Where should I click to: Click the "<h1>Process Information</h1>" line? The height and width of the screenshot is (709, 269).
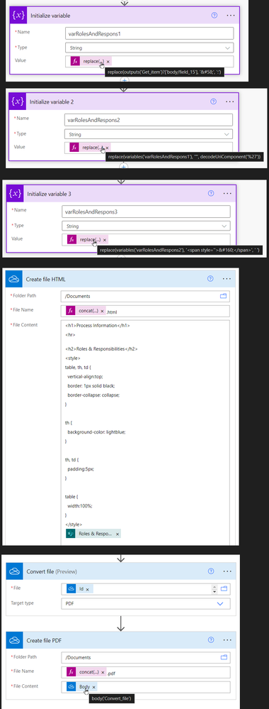click(98, 326)
